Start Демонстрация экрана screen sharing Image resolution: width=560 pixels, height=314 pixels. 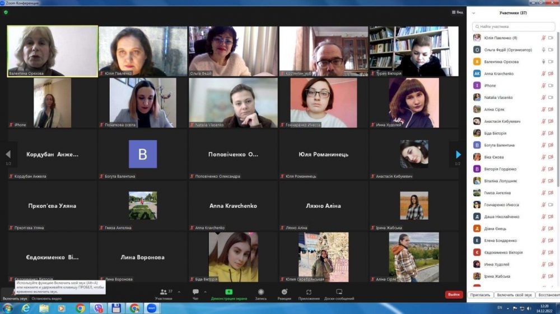point(228,292)
